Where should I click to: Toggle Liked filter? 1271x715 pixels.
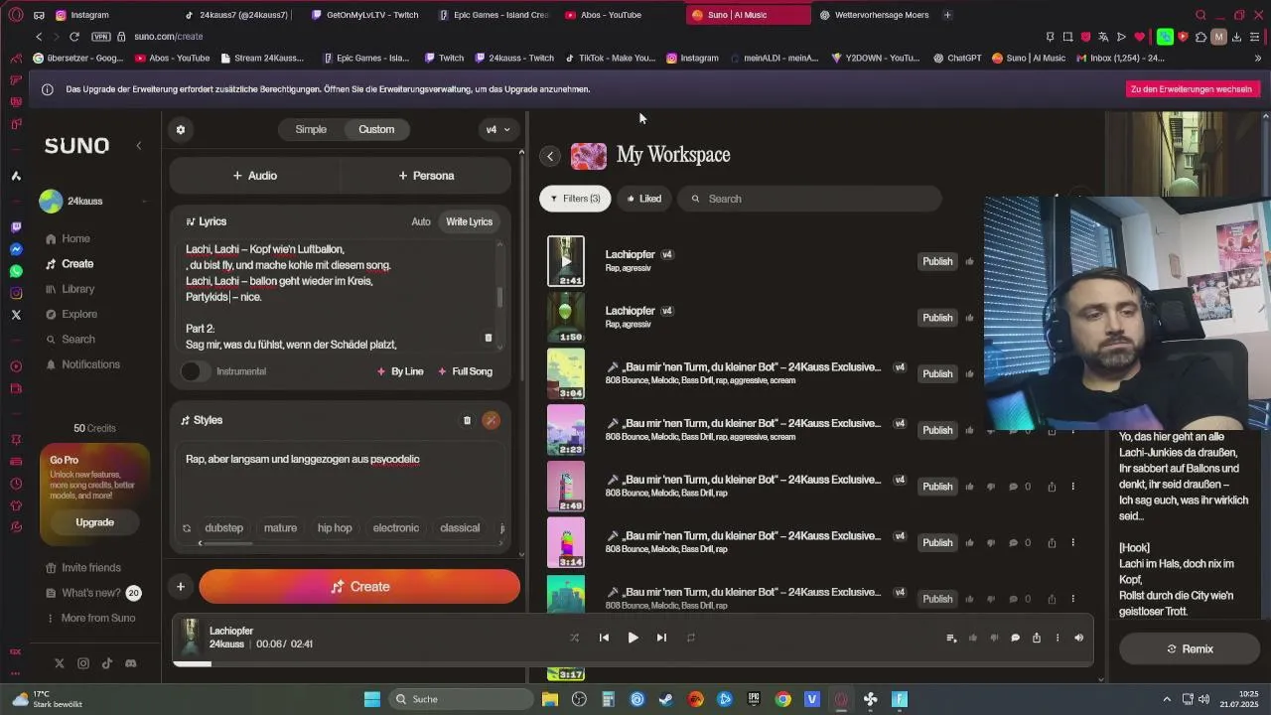[643, 199]
